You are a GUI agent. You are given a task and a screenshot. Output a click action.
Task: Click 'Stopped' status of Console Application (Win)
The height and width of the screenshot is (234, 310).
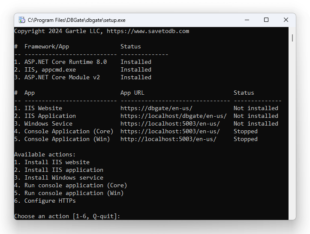[246, 139]
